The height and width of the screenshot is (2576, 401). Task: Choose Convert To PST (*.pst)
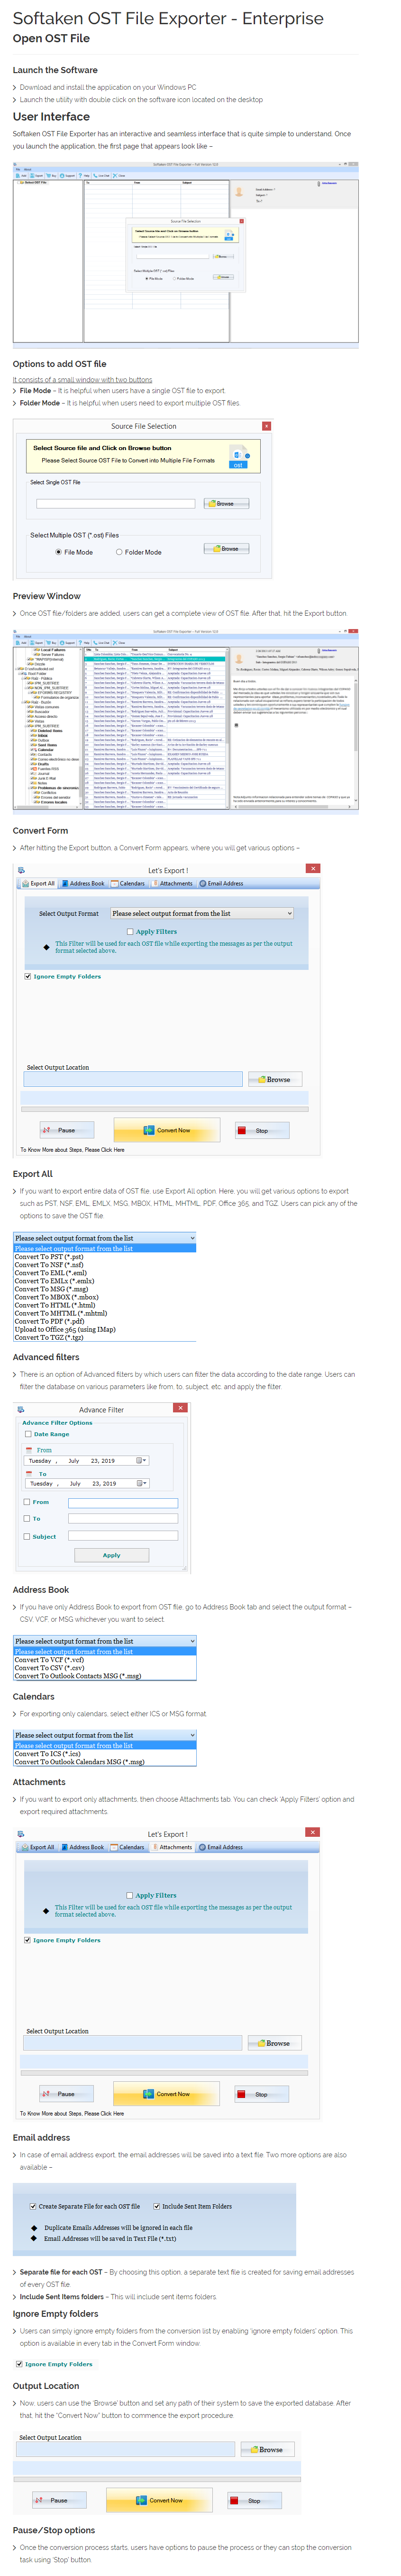coord(49,1257)
